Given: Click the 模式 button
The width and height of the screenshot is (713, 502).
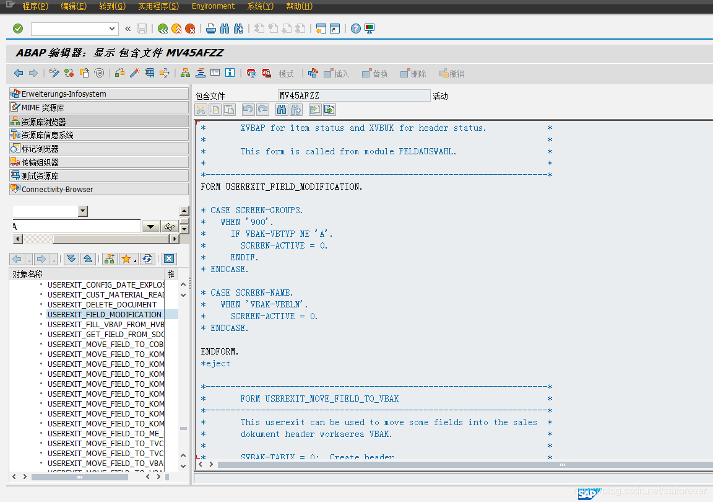Looking at the screenshot, I should coord(286,74).
